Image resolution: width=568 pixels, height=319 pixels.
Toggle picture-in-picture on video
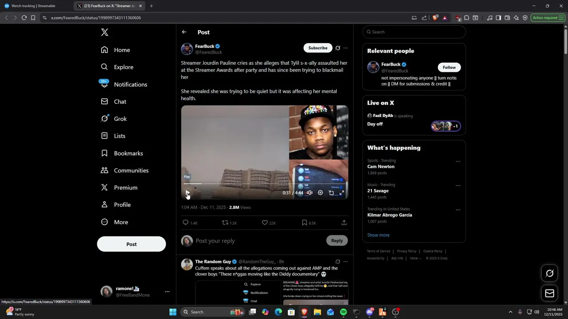pyautogui.click(x=331, y=193)
